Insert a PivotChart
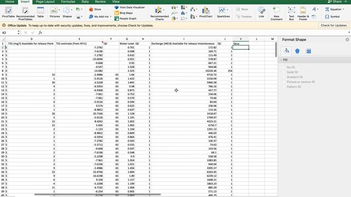The image size is (351, 197). point(206,12)
